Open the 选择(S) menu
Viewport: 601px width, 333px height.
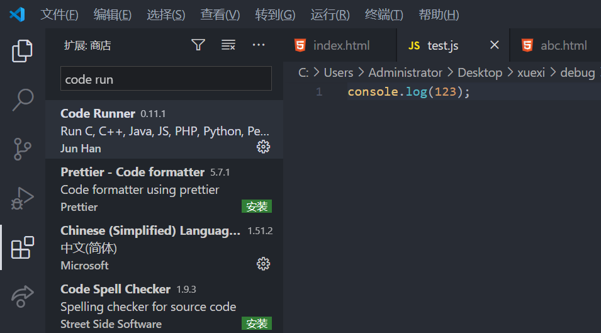point(166,14)
